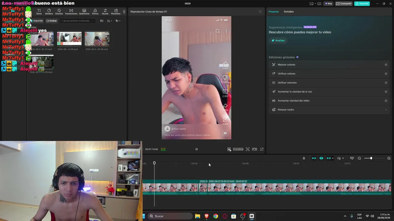Screen dimensions: 394x221
Task: Focus the Buscar archivos multimedia search field
Action: pyautogui.click(x=78, y=21)
